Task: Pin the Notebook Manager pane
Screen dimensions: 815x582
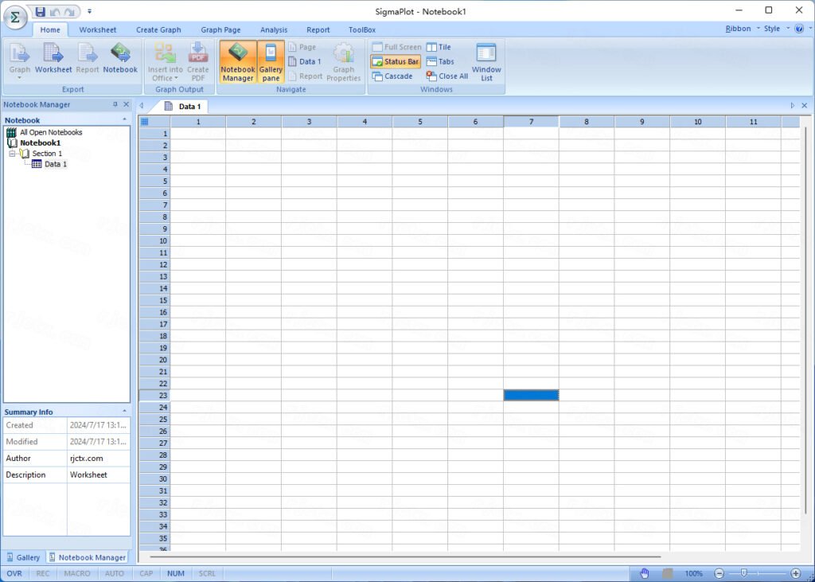Action: coord(115,104)
